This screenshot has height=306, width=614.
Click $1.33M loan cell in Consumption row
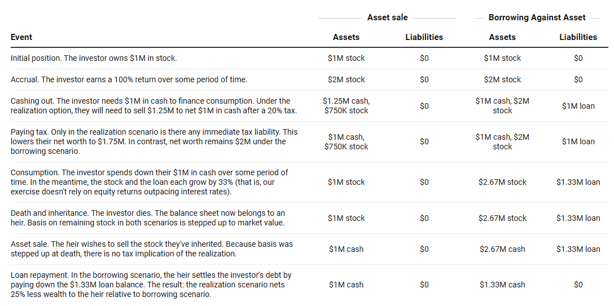click(578, 182)
